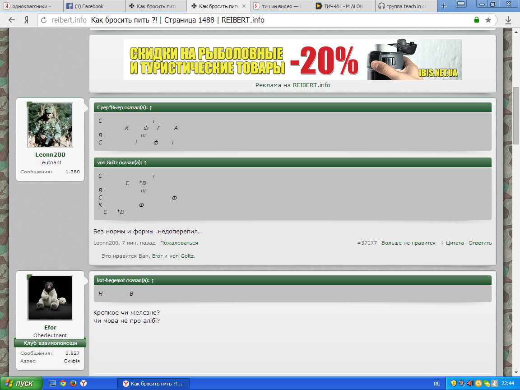Open post permalink #37177
Viewport: 520px width, 390px height.
[367, 243]
